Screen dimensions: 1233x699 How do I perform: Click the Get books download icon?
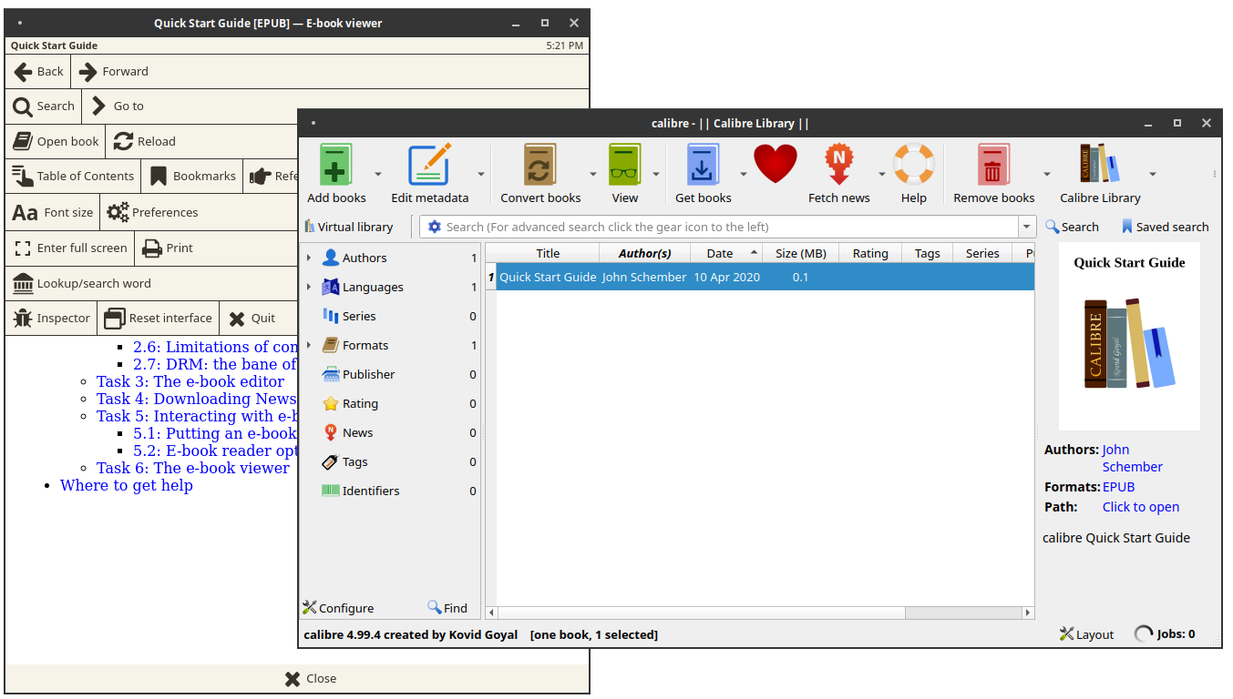(x=703, y=166)
